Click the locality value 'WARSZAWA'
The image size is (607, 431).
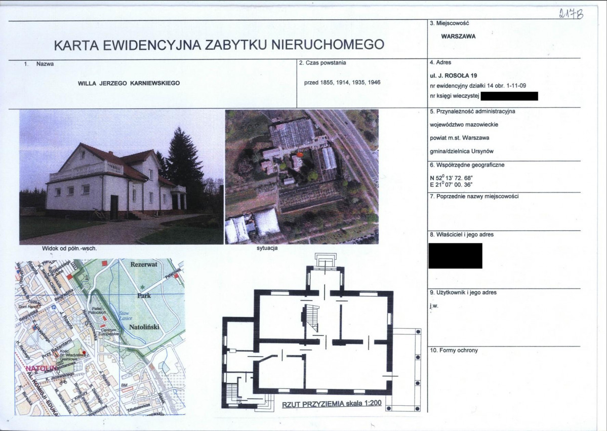[458, 36]
